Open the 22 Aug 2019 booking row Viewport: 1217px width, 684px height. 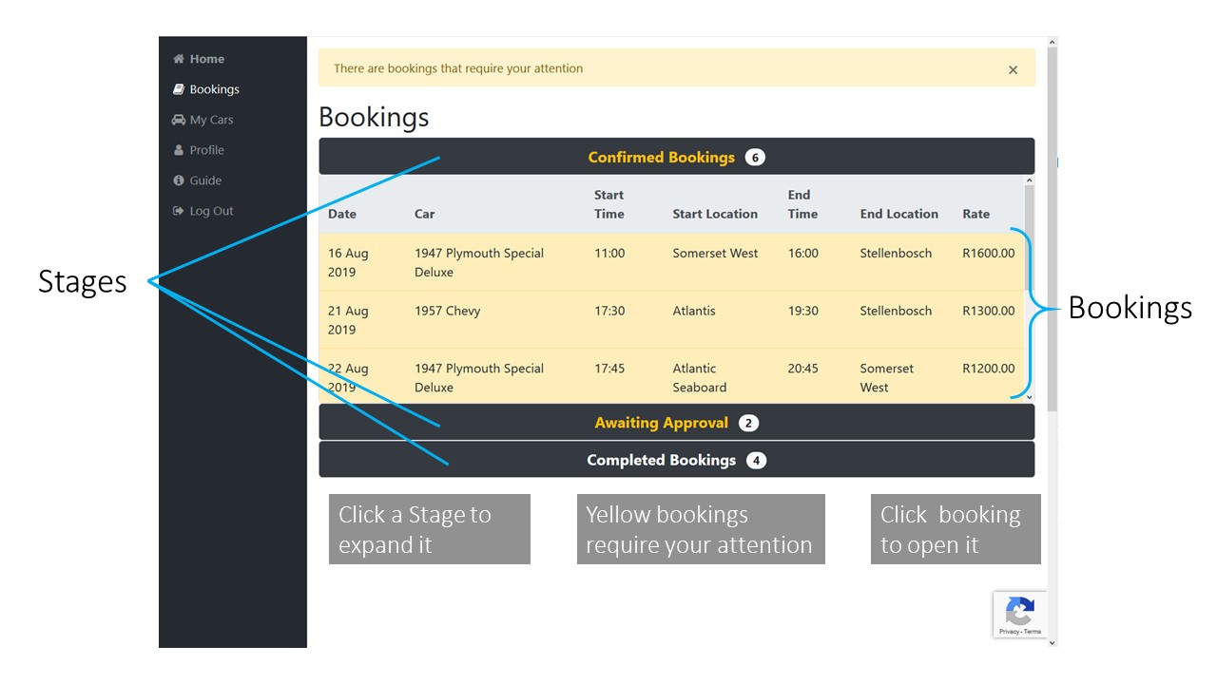click(x=671, y=376)
